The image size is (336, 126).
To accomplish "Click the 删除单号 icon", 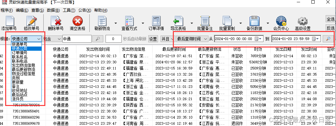I will tap(56, 21).
